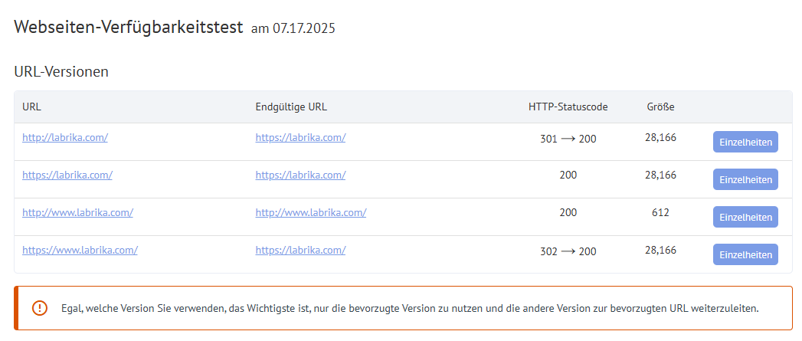The width and height of the screenshot is (802, 341).
Task: Open https://labrika.com/ link in URL column
Action: pyautogui.click(x=67, y=175)
